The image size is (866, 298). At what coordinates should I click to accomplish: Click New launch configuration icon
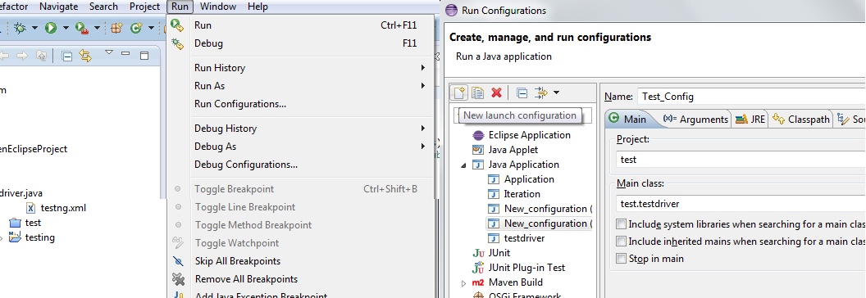[459, 93]
